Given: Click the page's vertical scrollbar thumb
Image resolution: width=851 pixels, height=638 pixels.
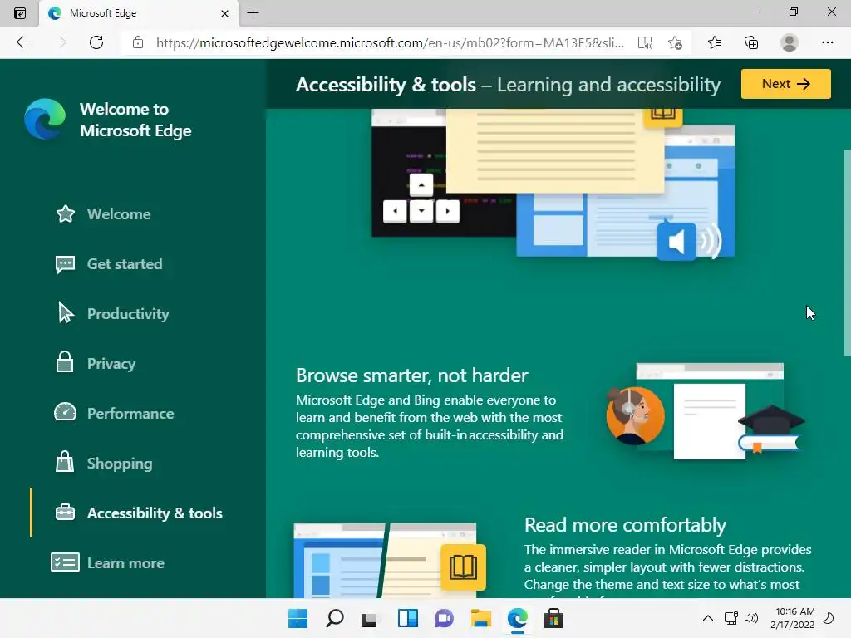Looking at the screenshot, I should click(847, 253).
